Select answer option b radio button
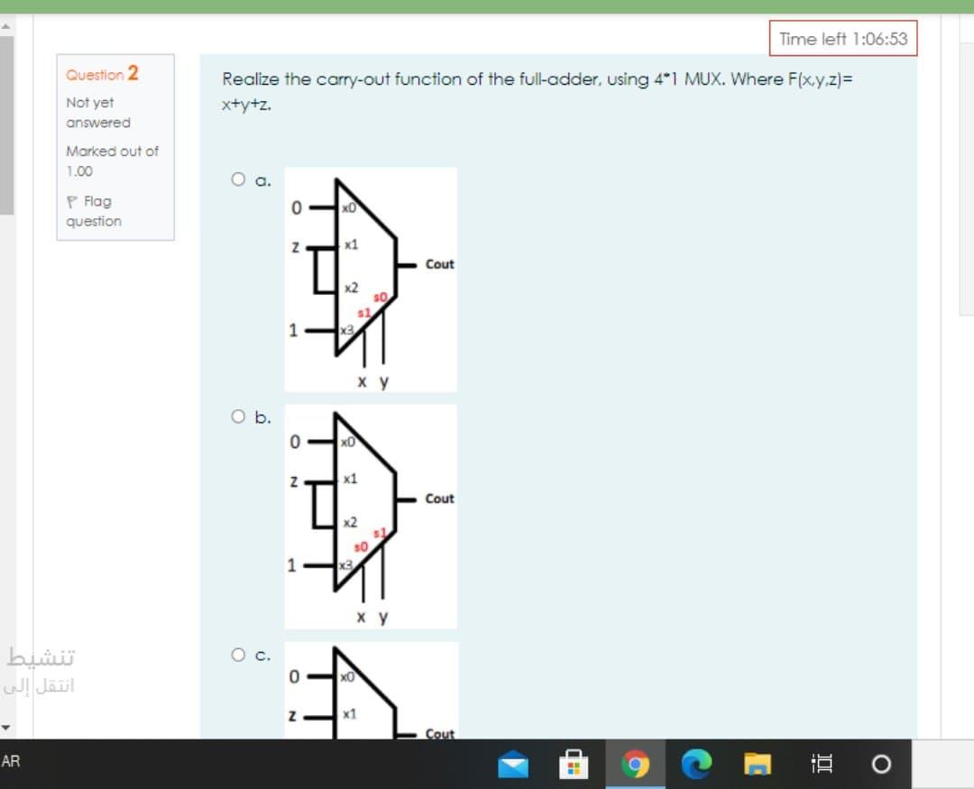 [x=238, y=415]
